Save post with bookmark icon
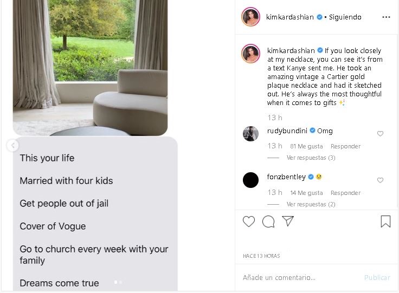Image resolution: width=399 pixels, height=293 pixels. point(385,222)
